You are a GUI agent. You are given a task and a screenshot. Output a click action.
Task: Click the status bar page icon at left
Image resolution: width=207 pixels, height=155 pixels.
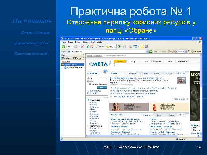[x=62, y=139]
